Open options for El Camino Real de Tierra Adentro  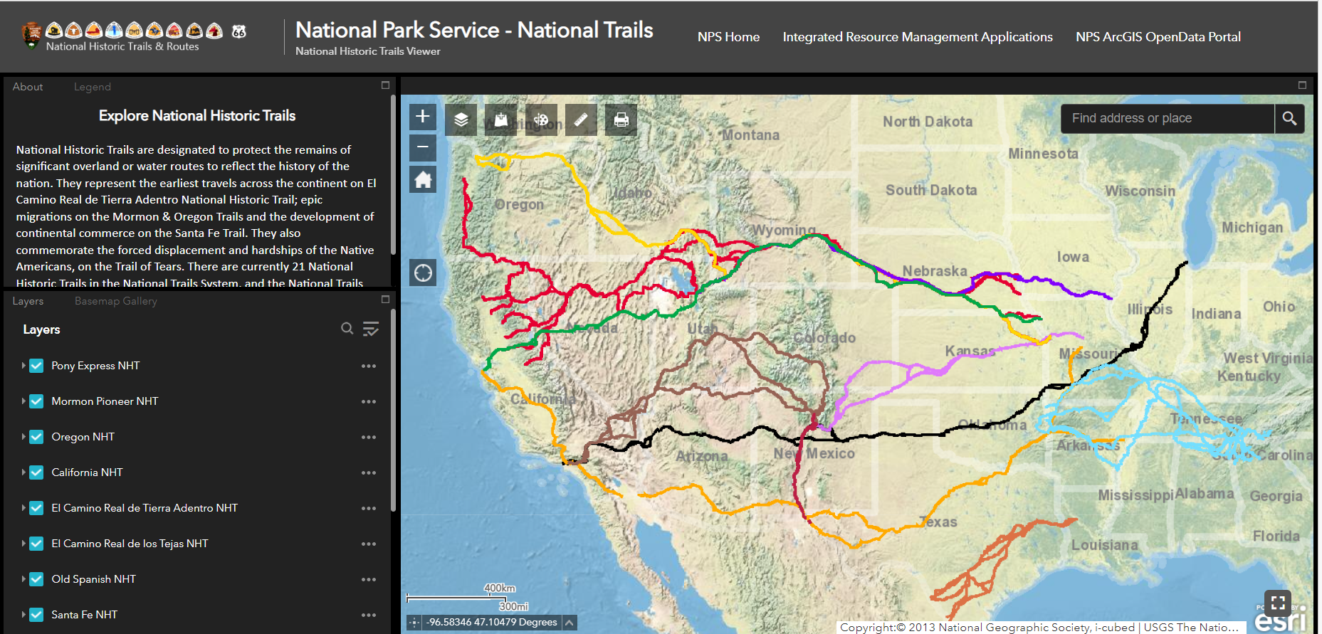[x=368, y=508]
